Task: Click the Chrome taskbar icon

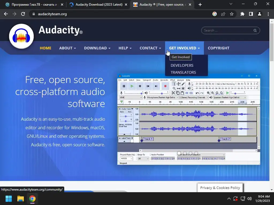Action: click(x=32, y=199)
